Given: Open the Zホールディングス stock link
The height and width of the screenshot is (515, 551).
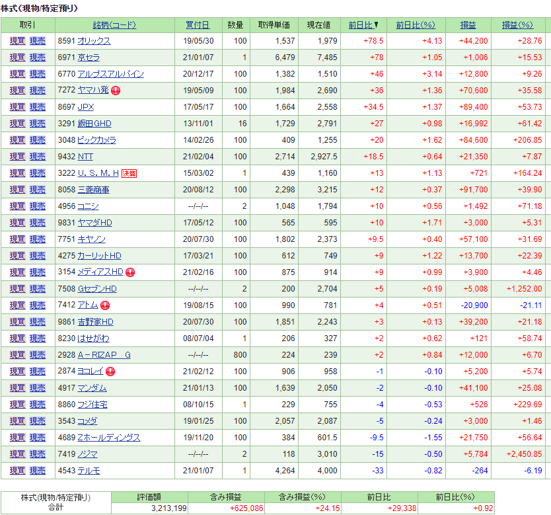Looking at the screenshot, I should (x=108, y=438).
